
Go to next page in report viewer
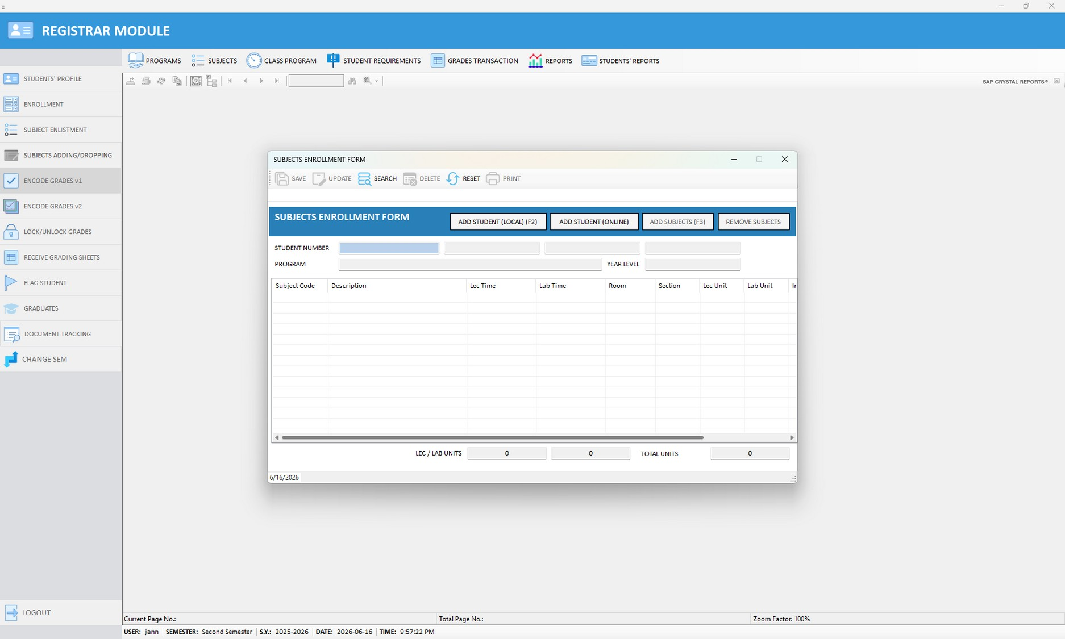(x=261, y=81)
